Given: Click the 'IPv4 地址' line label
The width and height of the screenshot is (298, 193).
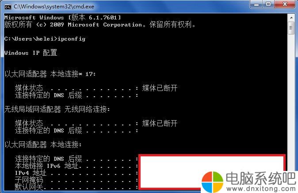Looking at the screenshot, I should coord(31,173).
